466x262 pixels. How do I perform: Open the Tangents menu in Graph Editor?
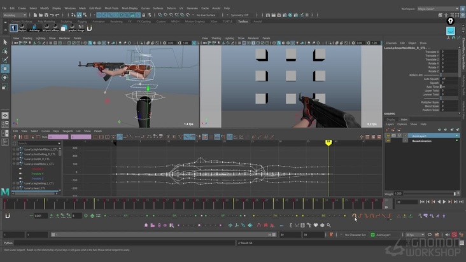click(67, 131)
